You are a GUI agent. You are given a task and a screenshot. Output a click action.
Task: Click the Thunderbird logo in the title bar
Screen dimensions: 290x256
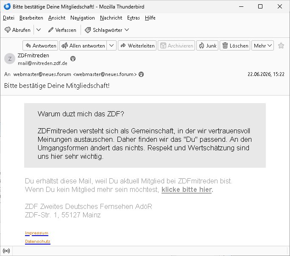click(7, 6)
